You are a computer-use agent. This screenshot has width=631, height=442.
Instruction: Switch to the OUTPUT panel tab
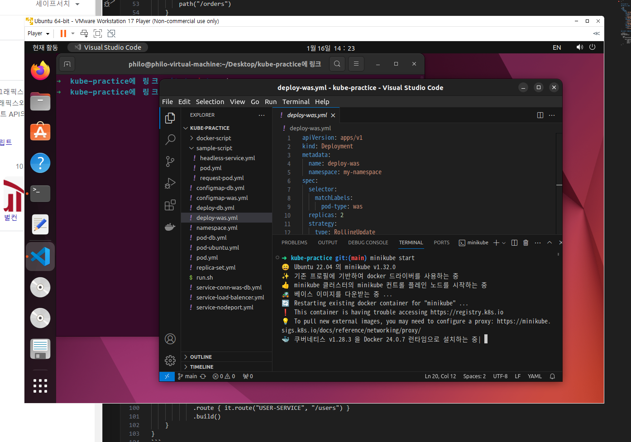pos(328,243)
